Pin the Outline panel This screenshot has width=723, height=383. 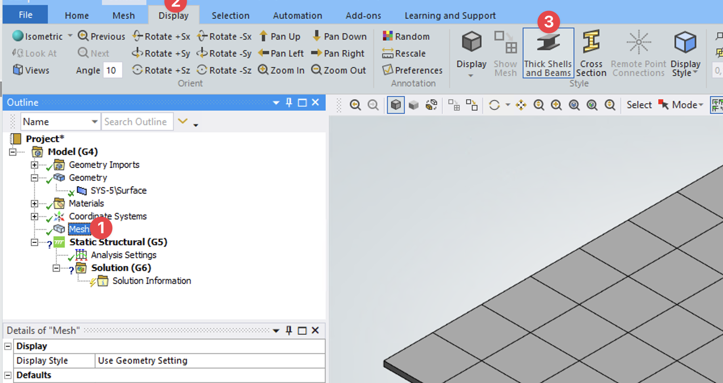(x=289, y=102)
